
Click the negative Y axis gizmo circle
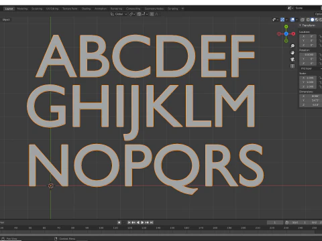286,41
